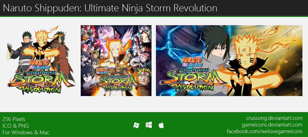Open the gameicons.deviantart.com link

tap(272, 125)
